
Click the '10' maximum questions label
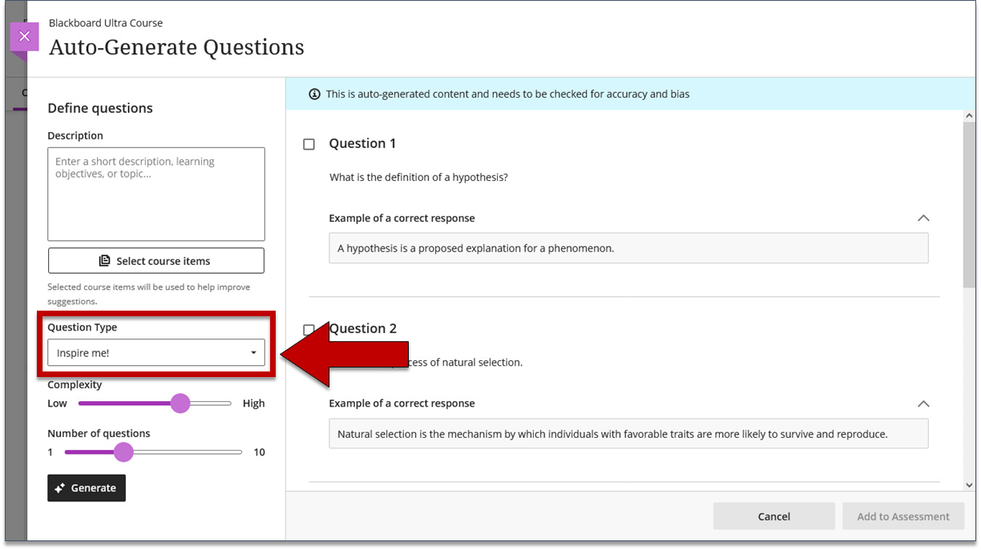(259, 452)
